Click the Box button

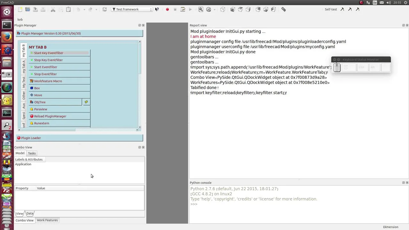(x=59, y=88)
